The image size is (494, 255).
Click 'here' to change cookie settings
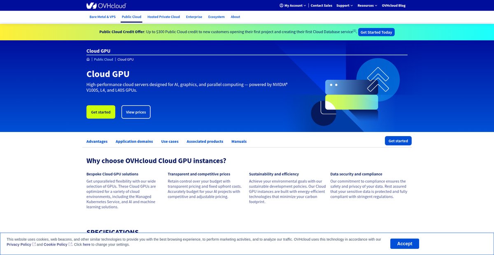tap(86, 244)
